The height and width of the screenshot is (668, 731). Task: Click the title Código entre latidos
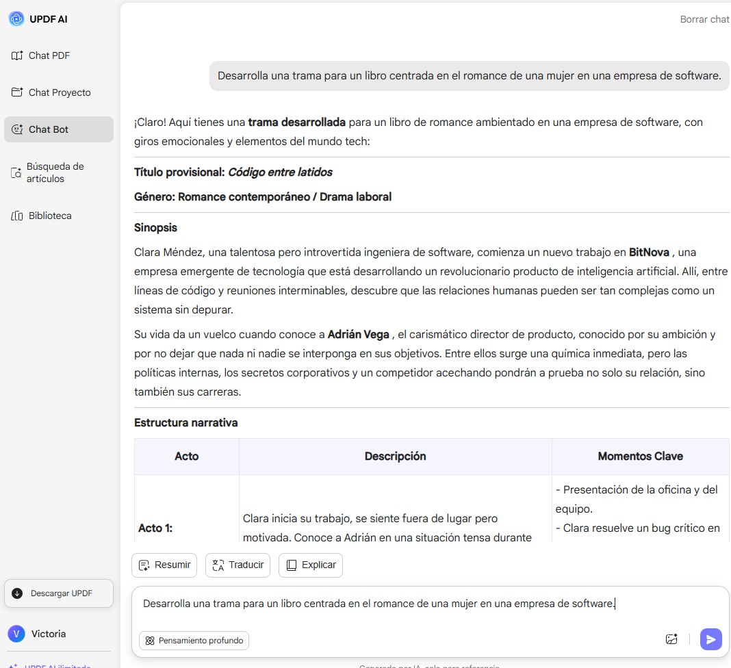pyautogui.click(x=280, y=172)
